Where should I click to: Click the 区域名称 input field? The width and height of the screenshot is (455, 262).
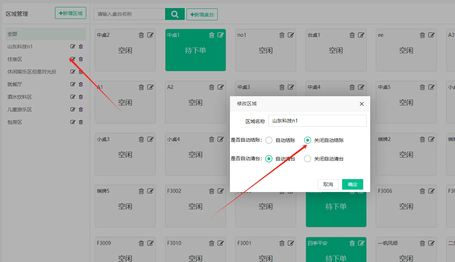317,121
